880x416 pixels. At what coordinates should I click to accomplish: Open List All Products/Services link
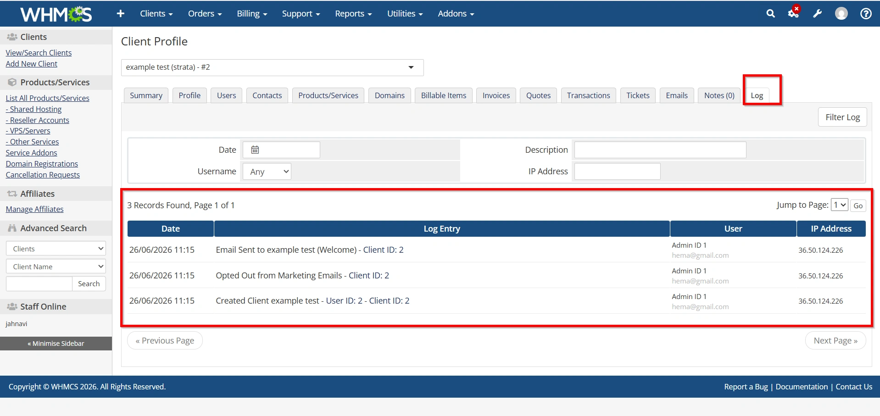(47, 98)
